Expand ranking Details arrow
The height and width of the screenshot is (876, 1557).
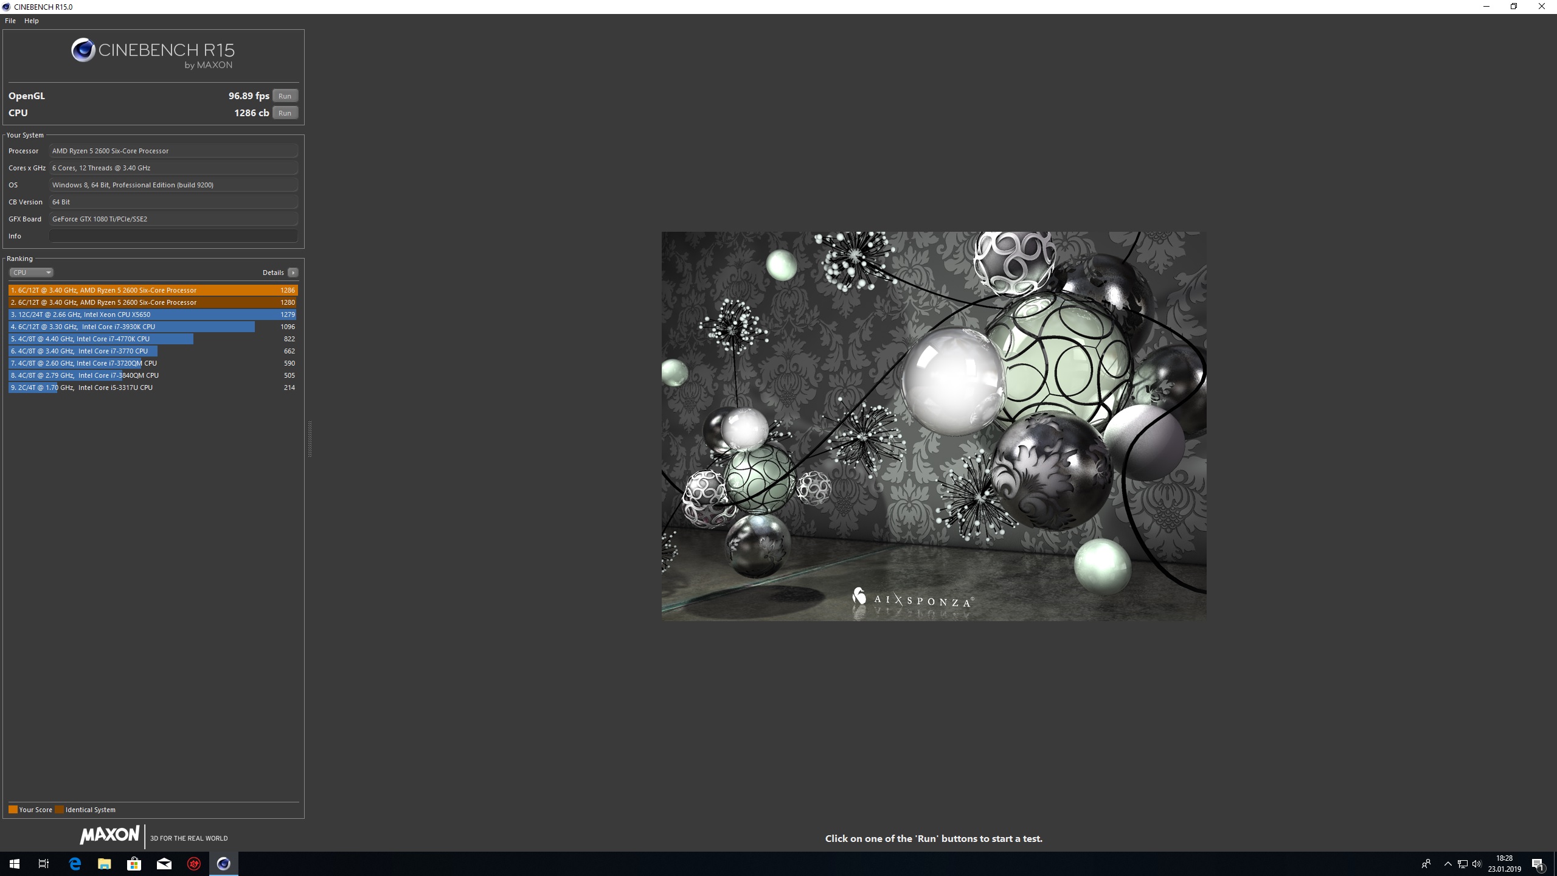point(293,273)
